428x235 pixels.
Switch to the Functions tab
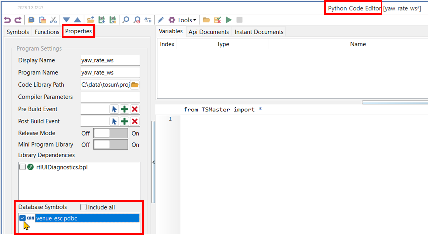click(x=47, y=32)
